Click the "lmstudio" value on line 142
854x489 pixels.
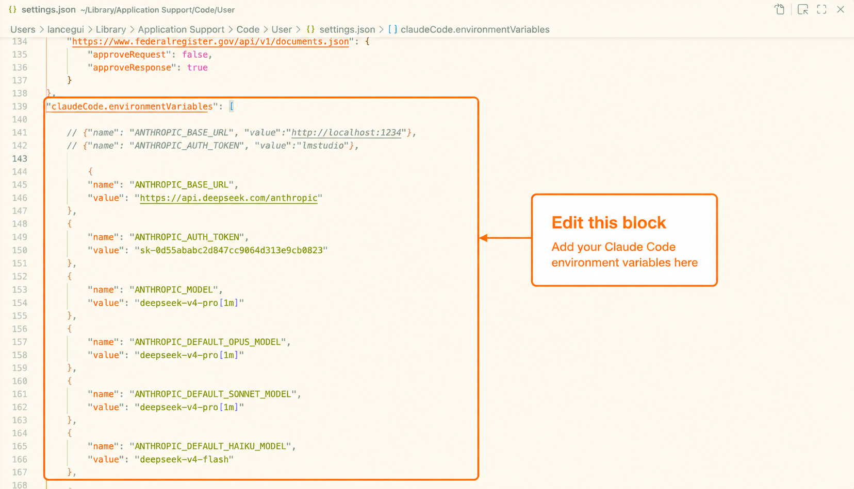pos(323,146)
